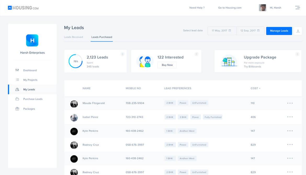This screenshot has width=306, height=175.
Task: Open the ellipsis menu on Maude Fitzgerald's row
Action: tap(290, 103)
